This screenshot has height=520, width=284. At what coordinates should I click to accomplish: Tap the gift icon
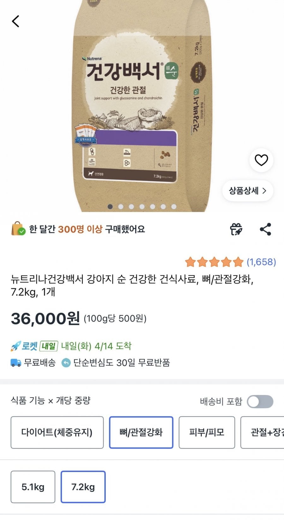pyautogui.click(x=236, y=229)
